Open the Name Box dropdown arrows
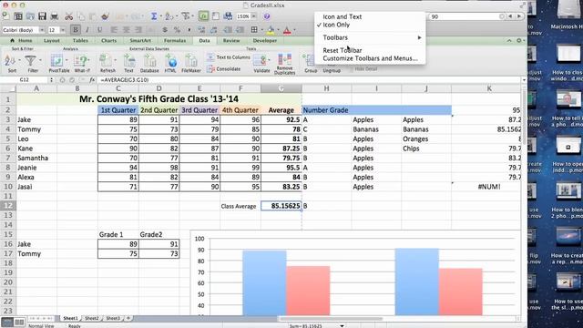The image size is (583, 328). point(51,80)
